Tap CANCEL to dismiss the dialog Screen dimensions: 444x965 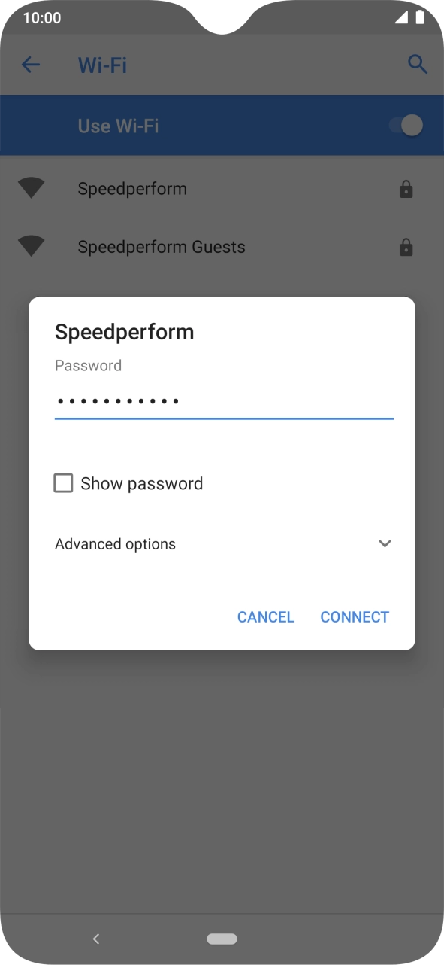click(266, 616)
